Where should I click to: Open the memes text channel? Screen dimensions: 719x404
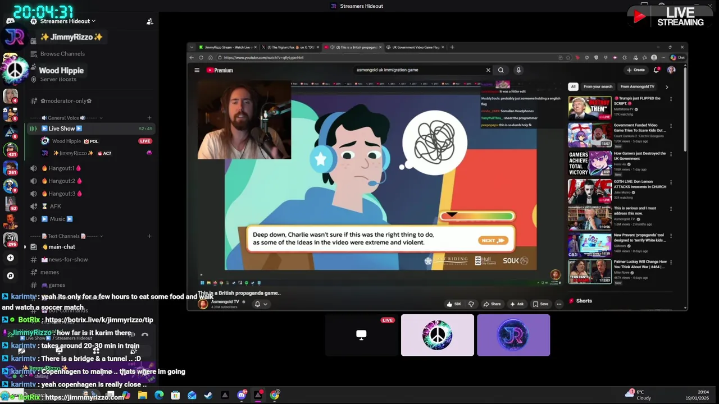pos(49,272)
